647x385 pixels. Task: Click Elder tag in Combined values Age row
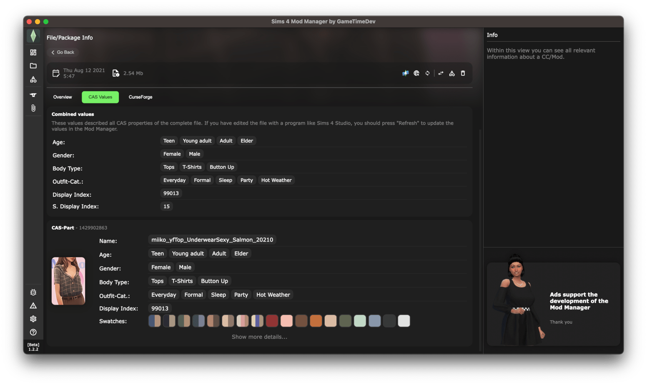[x=247, y=141]
